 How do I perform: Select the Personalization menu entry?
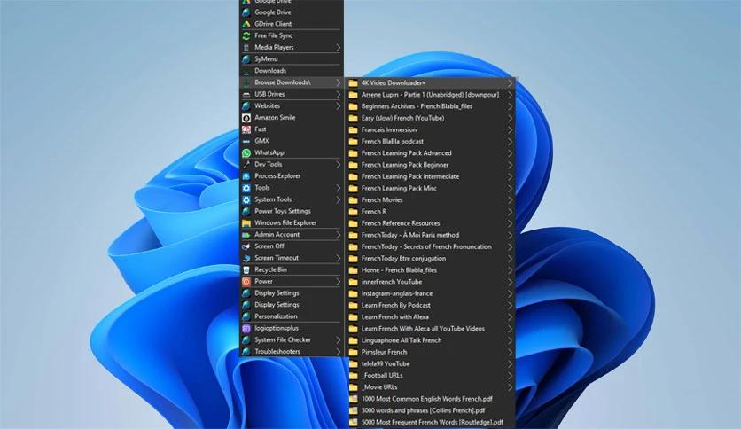[292, 316]
